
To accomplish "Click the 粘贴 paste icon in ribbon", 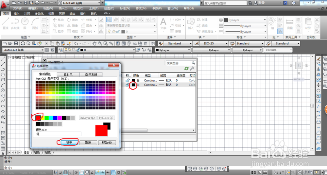I will point(308,24).
